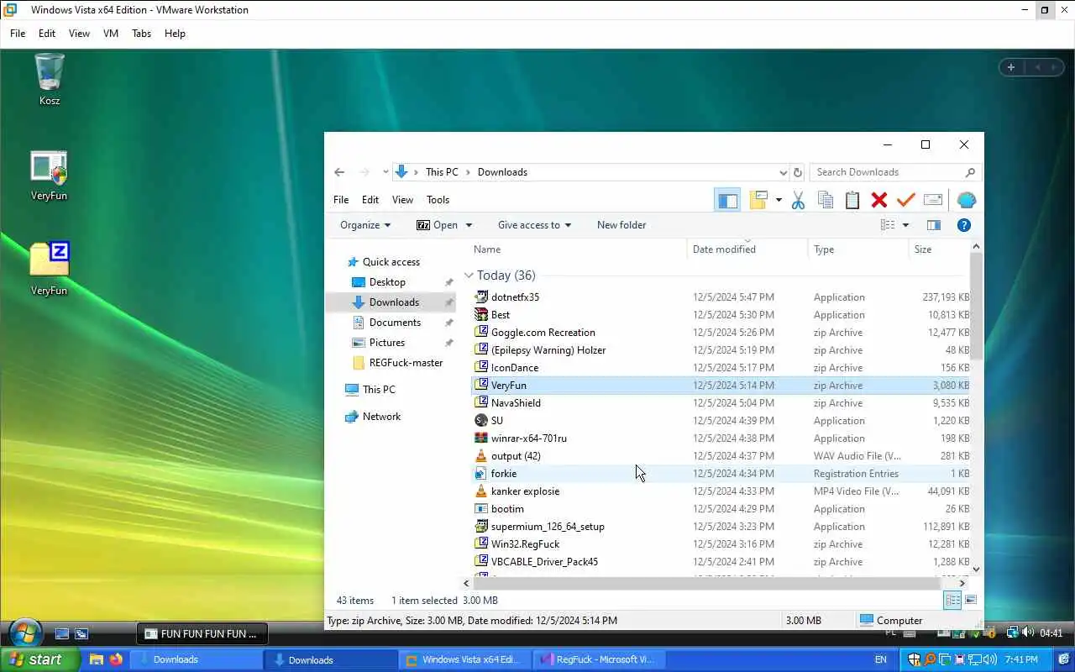This screenshot has width=1075, height=672.
Task: Open the Organize dropdown
Action: (365, 225)
